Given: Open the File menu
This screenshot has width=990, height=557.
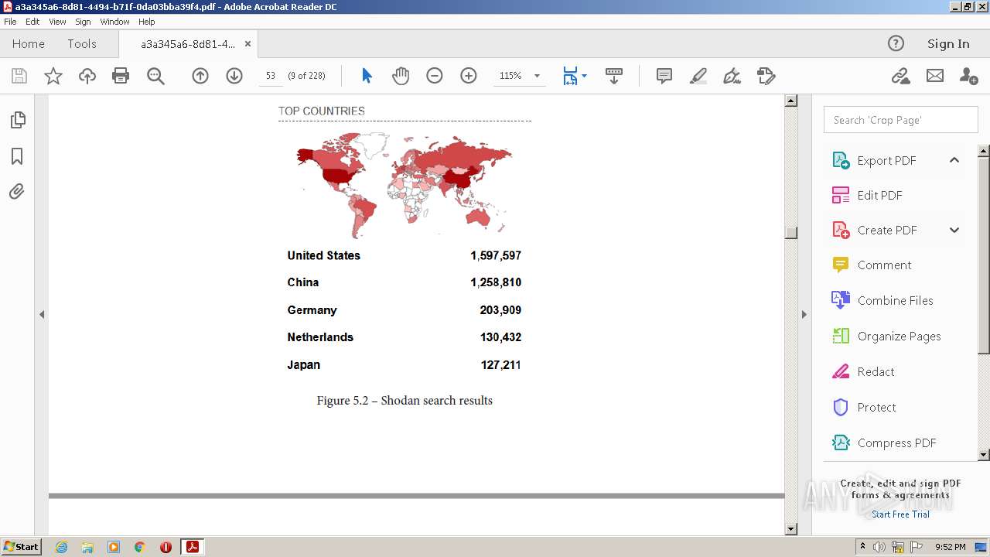Looking at the screenshot, I should [10, 22].
